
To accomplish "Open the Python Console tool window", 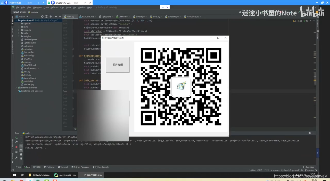I will pyautogui.click(x=101, y=167).
